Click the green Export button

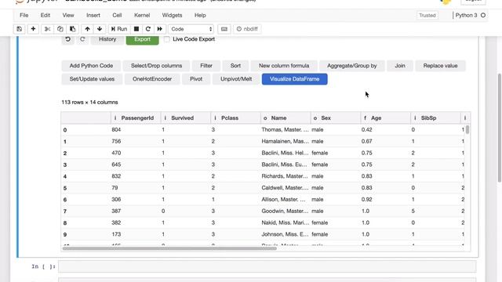coord(142,39)
